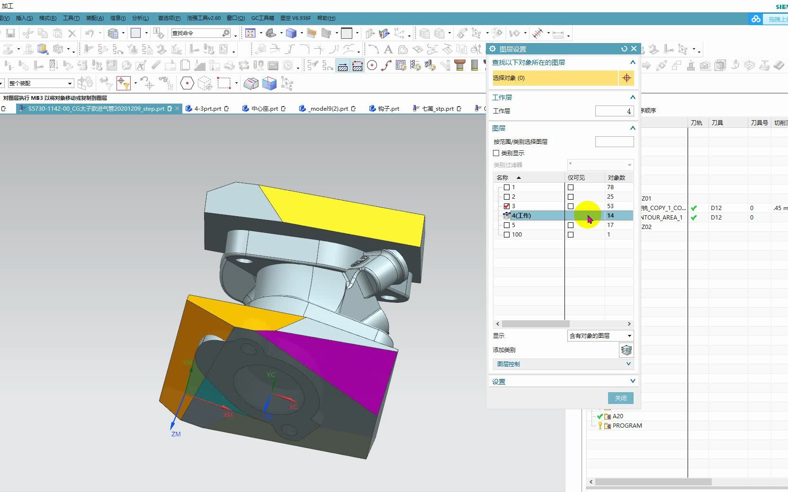Click the dashed rectangle selection icon

[x=224, y=83]
